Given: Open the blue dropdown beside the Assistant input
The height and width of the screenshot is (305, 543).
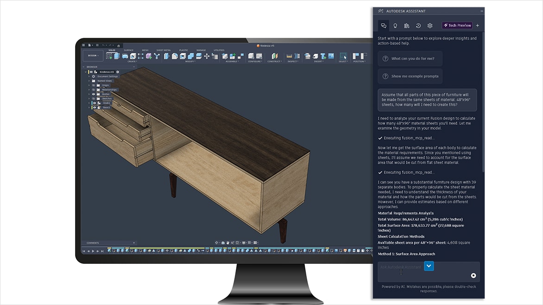Looking at the screenshot, I should click(429, 266).
